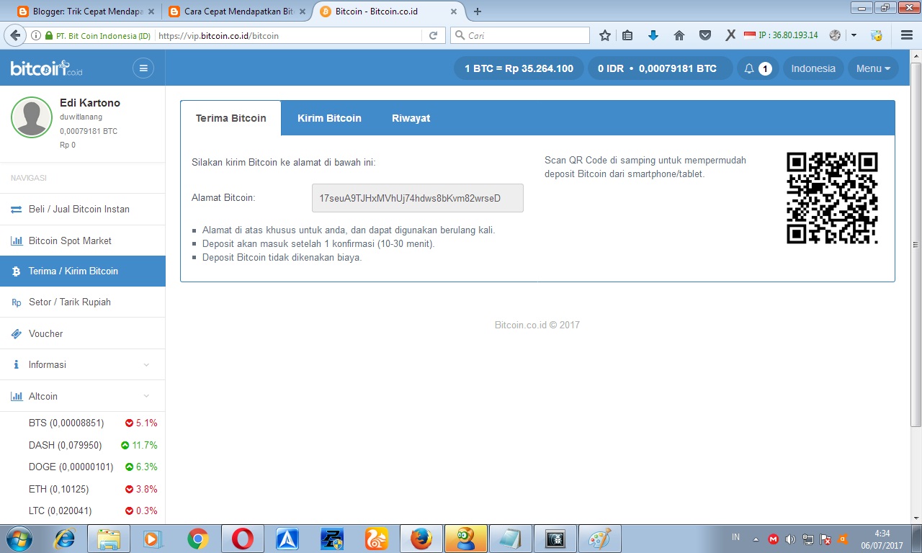Open Firefox bookmarks list icon
This screenshot has height=553, width=922.
(628, 35)
